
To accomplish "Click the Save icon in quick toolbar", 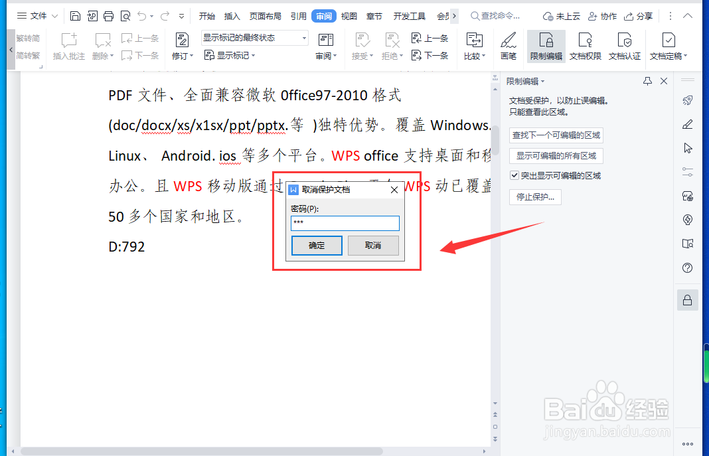I will tap(75, 17).
